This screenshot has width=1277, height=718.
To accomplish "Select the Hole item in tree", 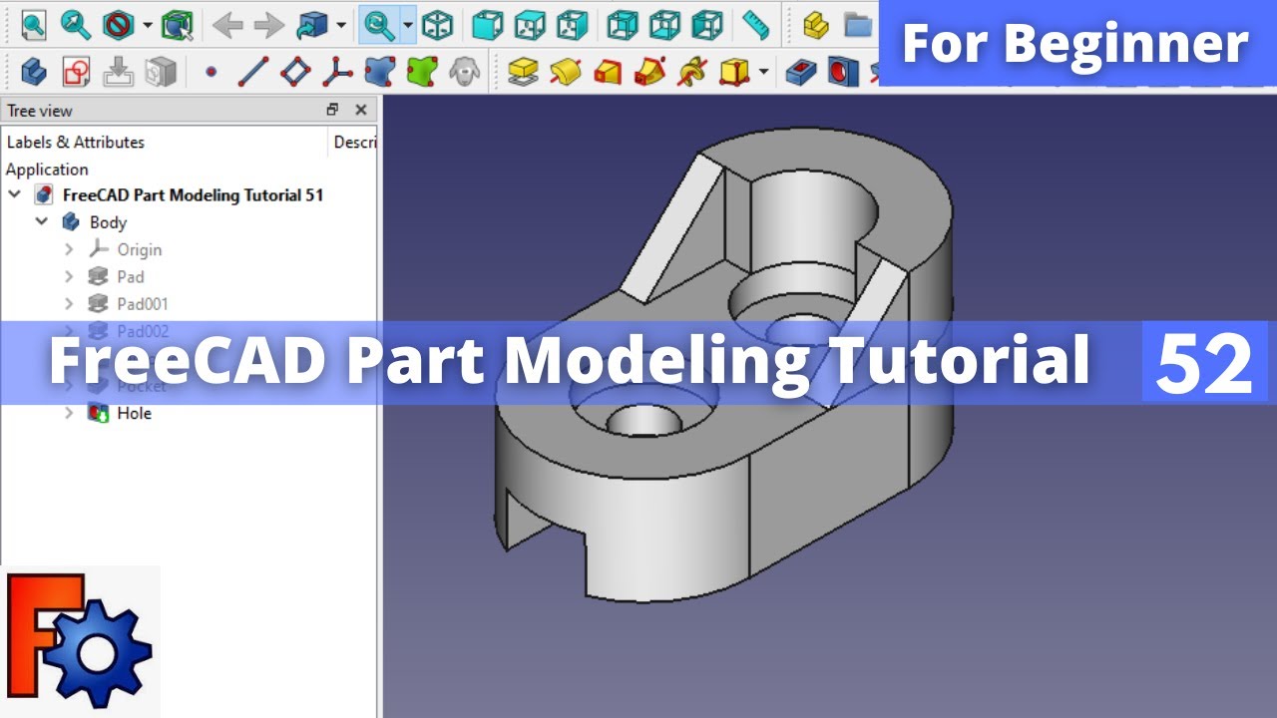I will (134, 412).
